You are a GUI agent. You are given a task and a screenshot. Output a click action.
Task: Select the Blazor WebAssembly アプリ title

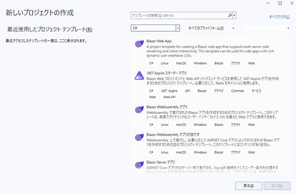click(167, 107)
